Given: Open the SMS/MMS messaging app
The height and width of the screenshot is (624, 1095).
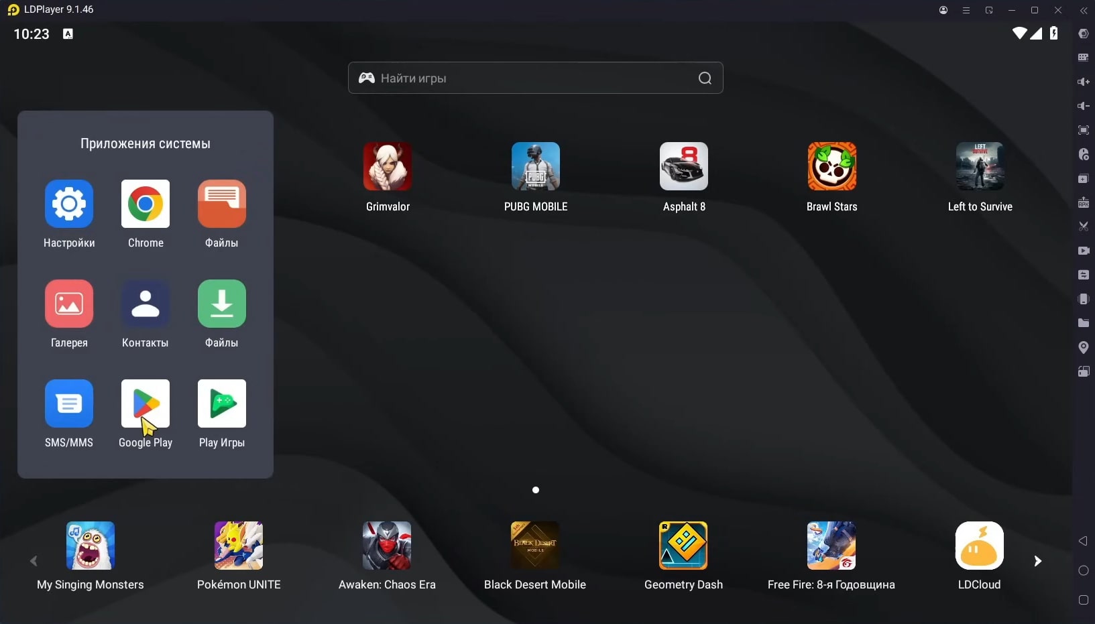Looking at the screenshot, I should (x=69, y=404).
